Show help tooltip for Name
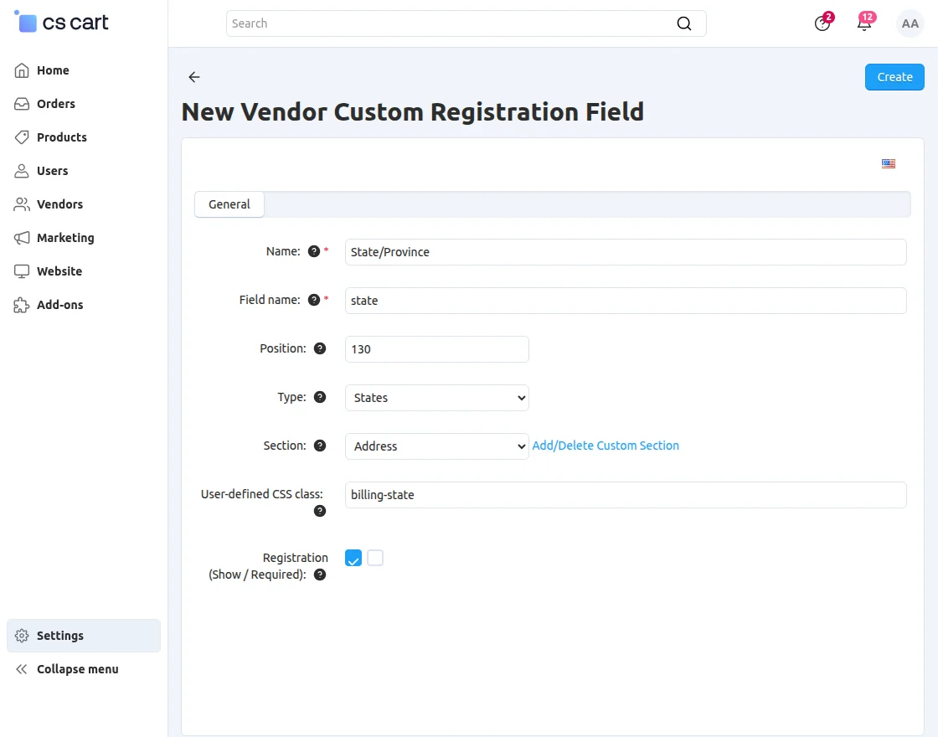Screen dimensions: 938x737 click(x=313, y=251)
